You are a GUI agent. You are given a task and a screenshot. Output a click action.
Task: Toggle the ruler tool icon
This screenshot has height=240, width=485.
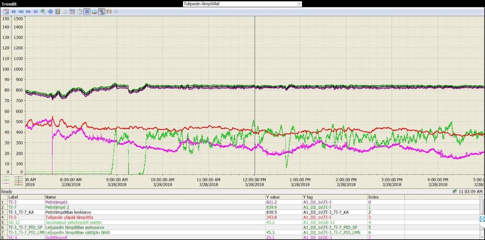[x=57, y=11]
